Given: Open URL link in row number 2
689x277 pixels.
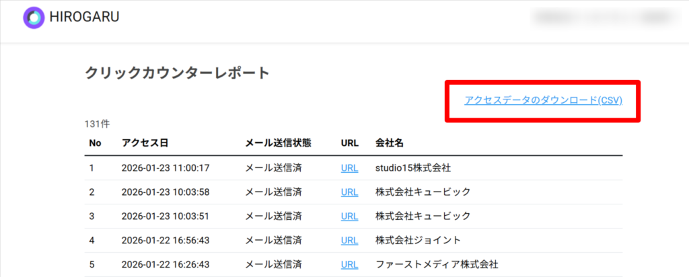Looking at the screenshot, I should tap(349, 192).
